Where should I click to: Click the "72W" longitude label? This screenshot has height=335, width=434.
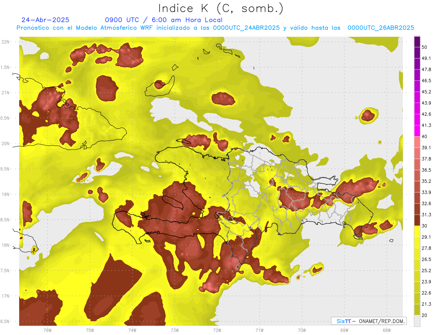pos(217,330)
